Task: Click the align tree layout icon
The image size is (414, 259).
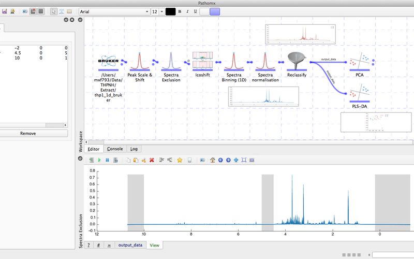Action: (161, 160)
